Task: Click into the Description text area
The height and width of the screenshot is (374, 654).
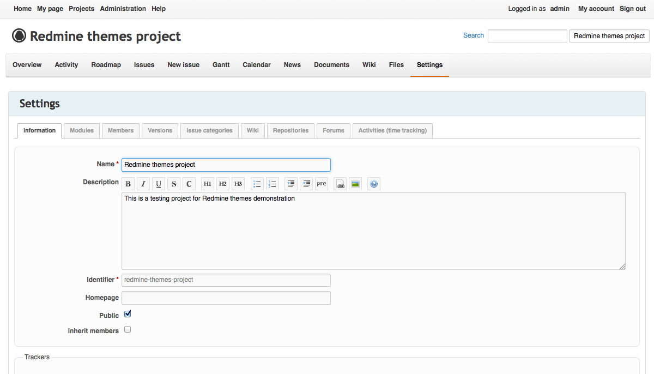Action: coord(373,231)
